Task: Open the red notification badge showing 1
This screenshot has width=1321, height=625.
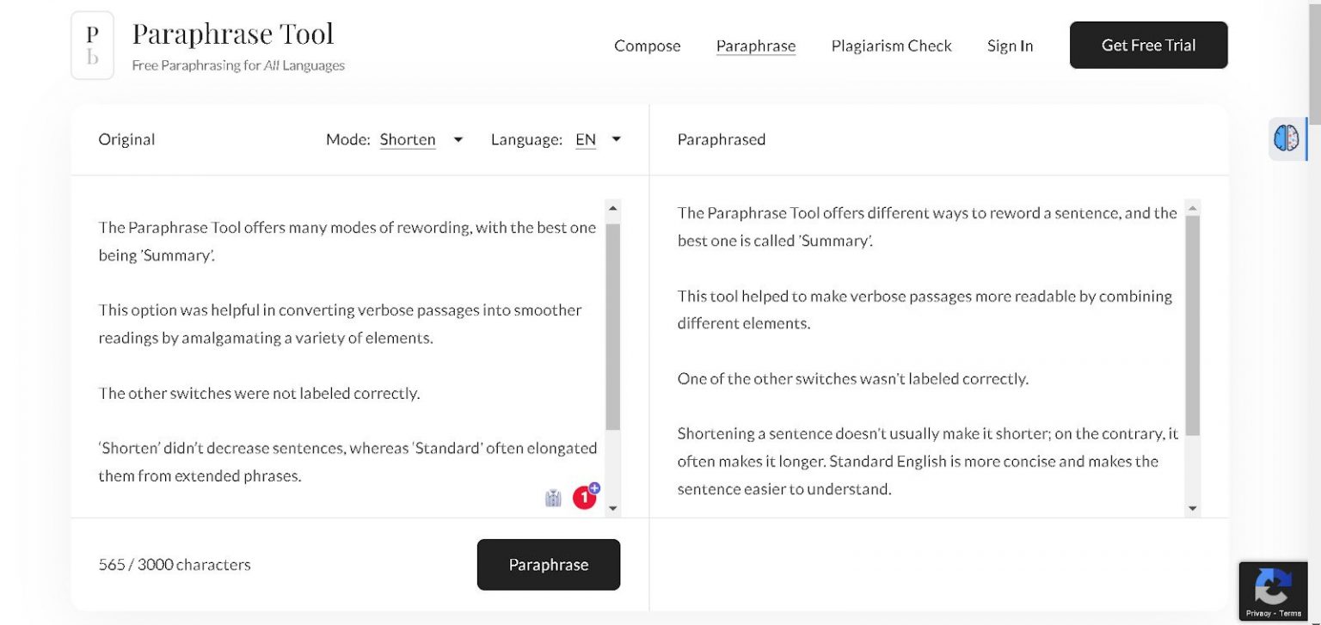Action: 584,497
